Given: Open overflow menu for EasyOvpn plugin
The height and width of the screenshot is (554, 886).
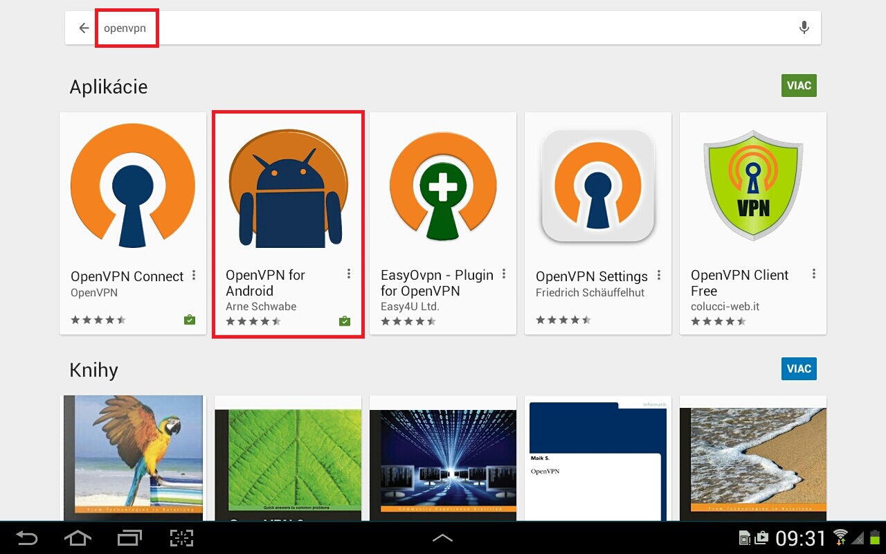Looking at the screenshot, I should click(504, 274).
